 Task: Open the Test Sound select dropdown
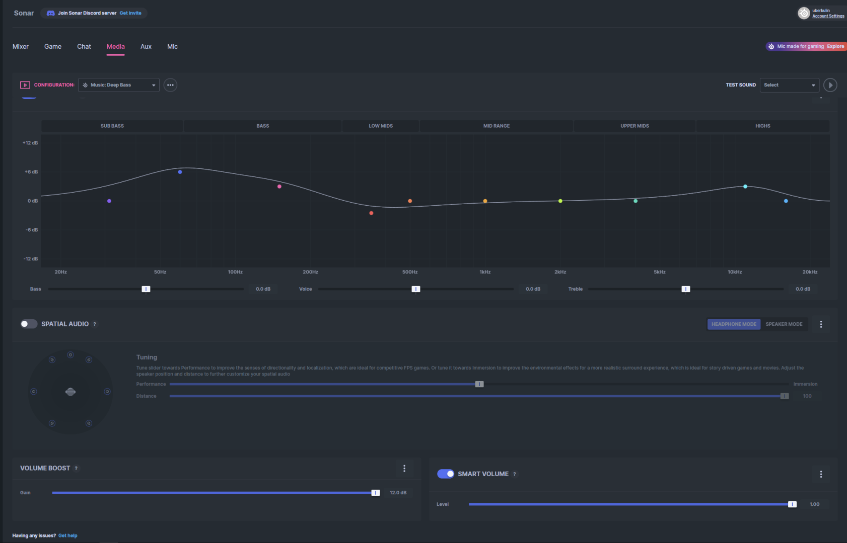[x=790, y=85]
